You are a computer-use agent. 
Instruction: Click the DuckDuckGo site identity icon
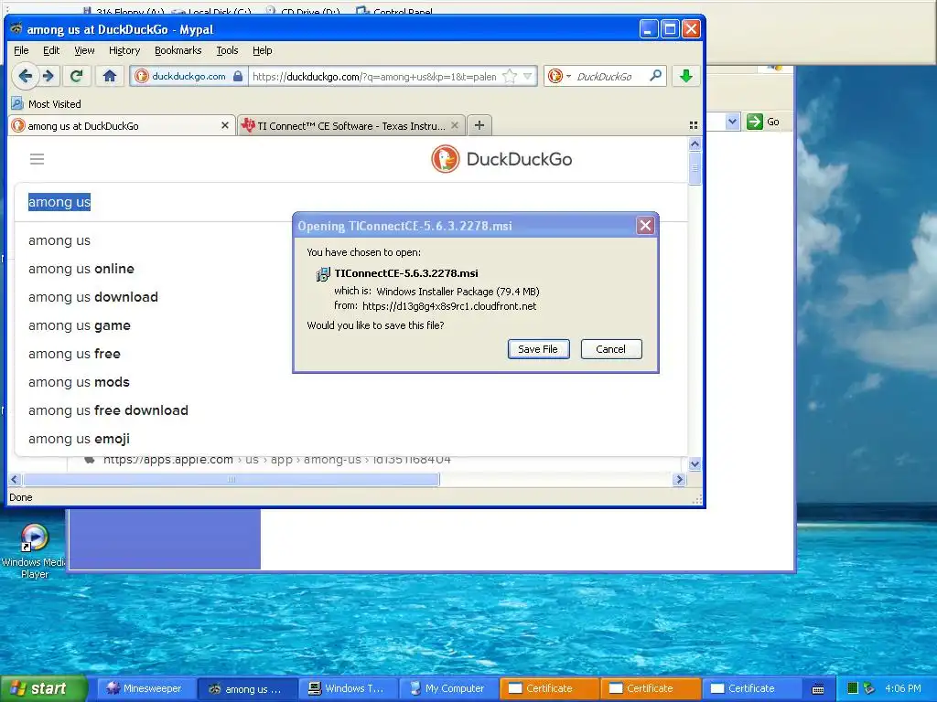click(142, 76)
